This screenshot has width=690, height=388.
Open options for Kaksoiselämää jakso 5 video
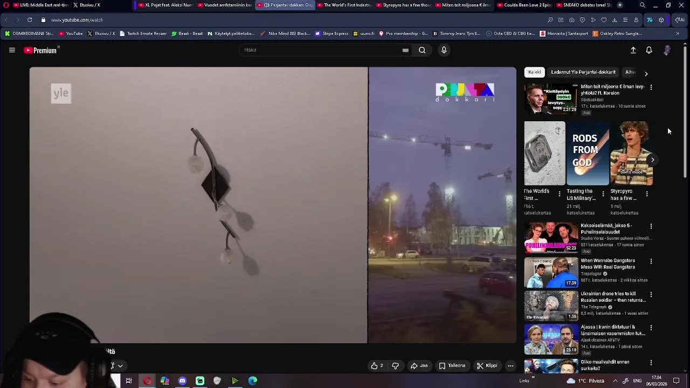651,226
